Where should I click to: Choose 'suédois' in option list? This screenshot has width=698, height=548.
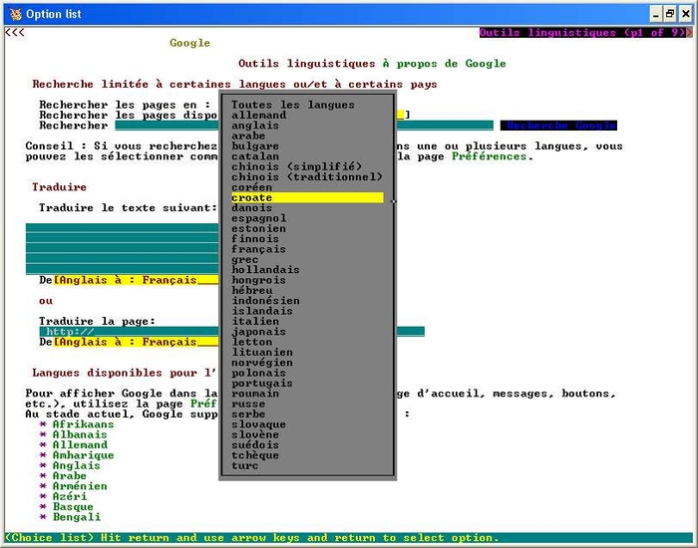255,445
